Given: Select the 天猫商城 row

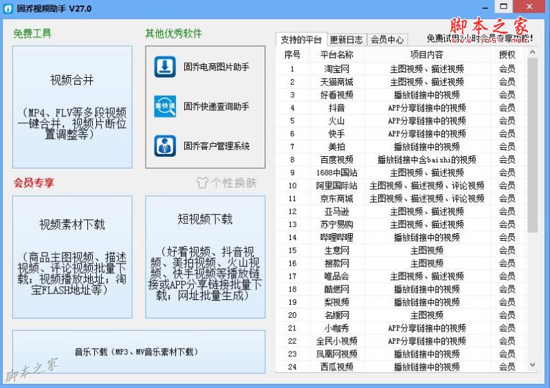Looking at the screenshot, I should click(x=401, y=82).
